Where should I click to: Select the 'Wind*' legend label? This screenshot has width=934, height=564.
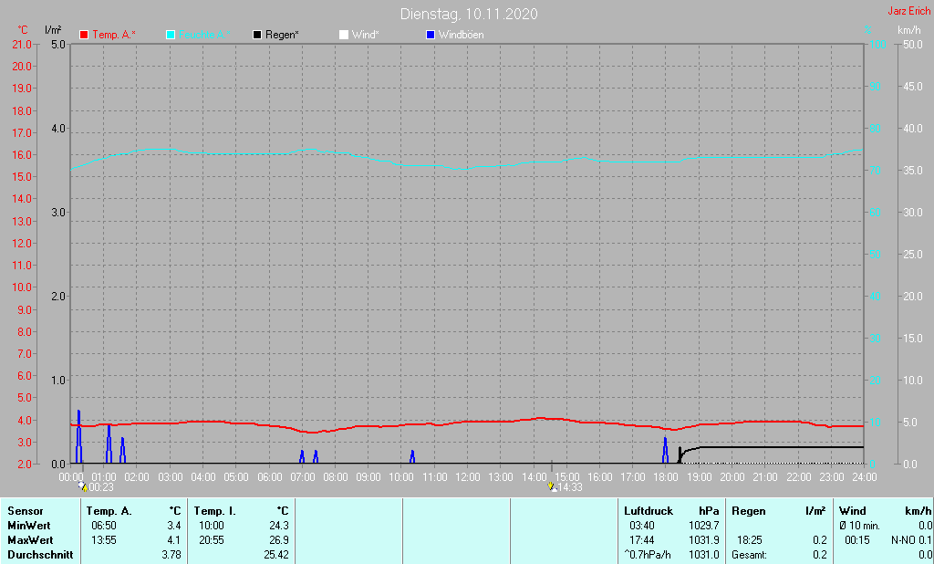coord(365,35)
